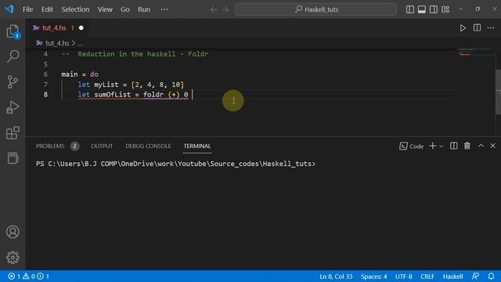Click Ln 8, Col 33 in status bar
Image resolution: width=501 pixels, height=282 pixels.
coord(336,277)
